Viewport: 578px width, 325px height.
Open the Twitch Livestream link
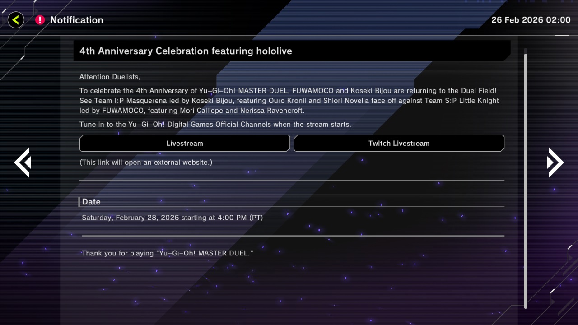(399, 143)
